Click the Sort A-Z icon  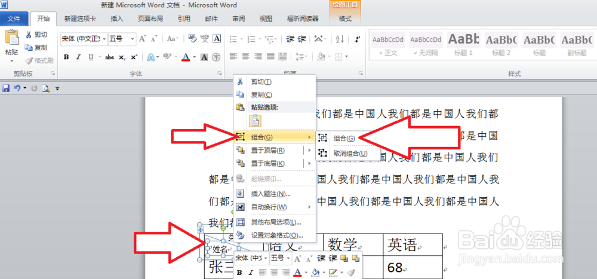(339, 38)
